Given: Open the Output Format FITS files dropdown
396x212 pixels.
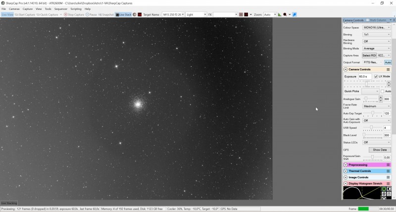Looking at the screenshot, I should [x=373, y=62].
